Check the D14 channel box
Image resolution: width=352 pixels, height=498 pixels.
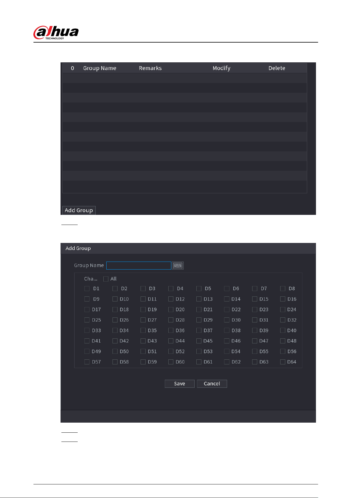(x=226, y=299)
